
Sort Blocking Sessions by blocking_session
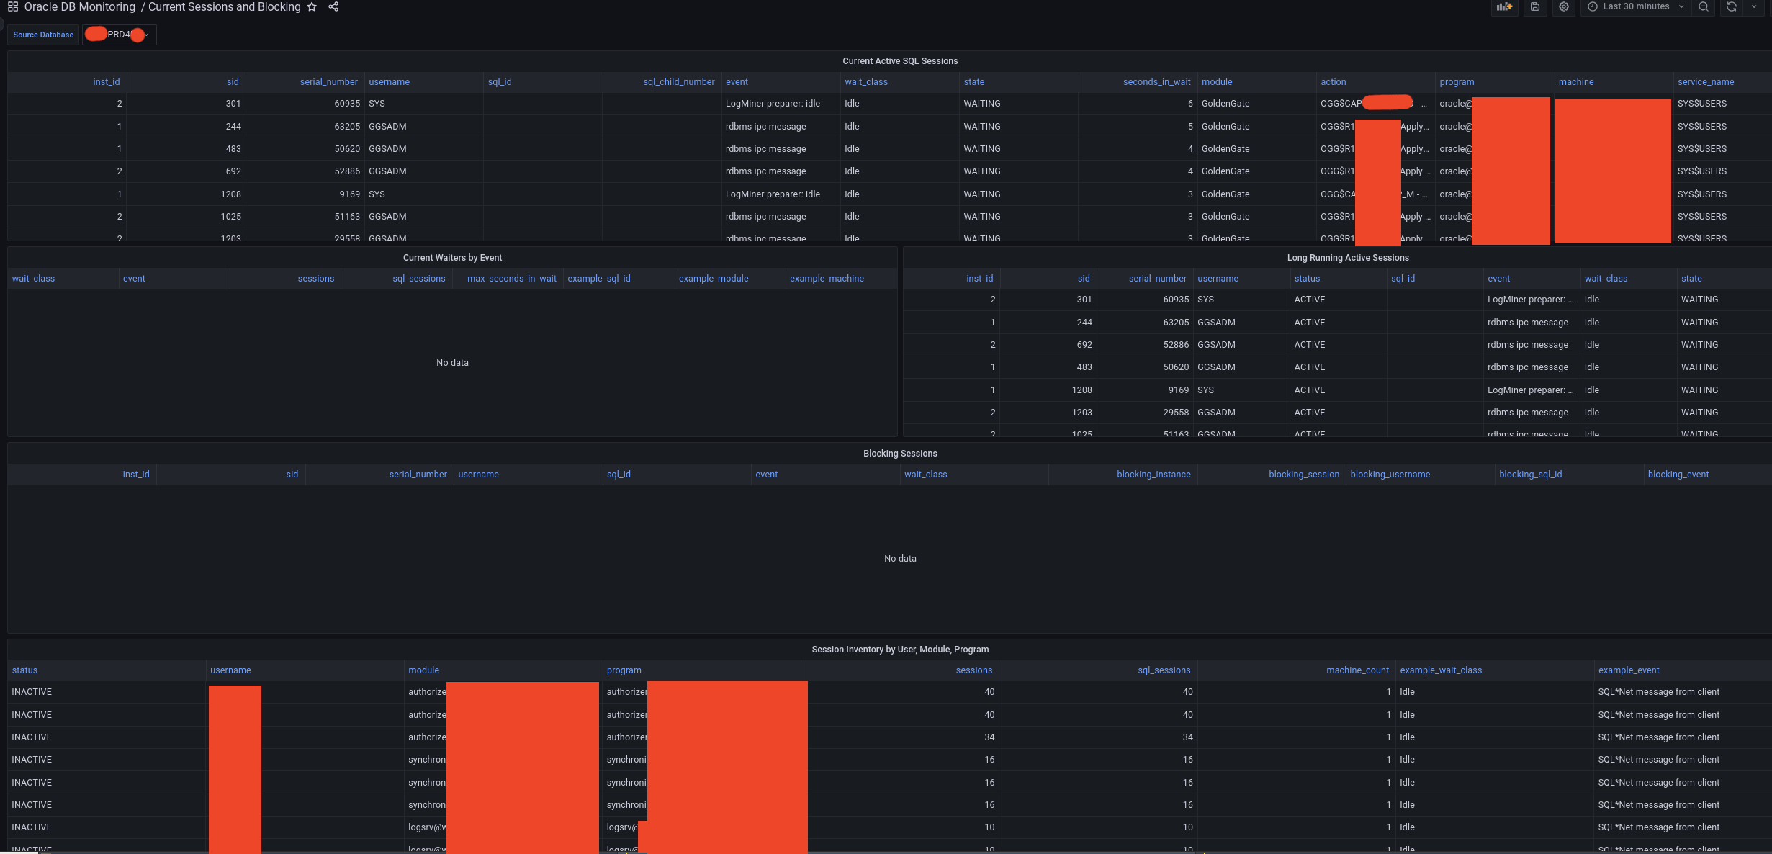[1304, 475]
